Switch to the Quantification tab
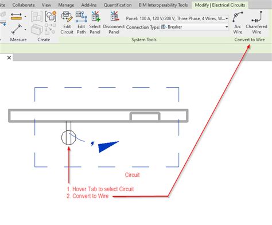Image resolution: width=272 pixels, height=225 pixels. tap(118, 5)
